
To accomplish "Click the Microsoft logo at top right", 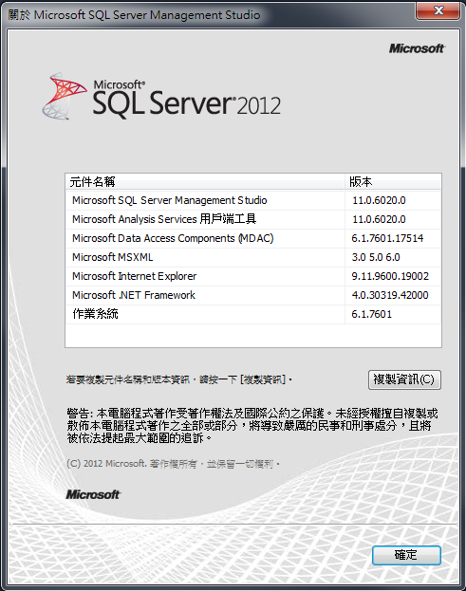I will pos(417,48).
